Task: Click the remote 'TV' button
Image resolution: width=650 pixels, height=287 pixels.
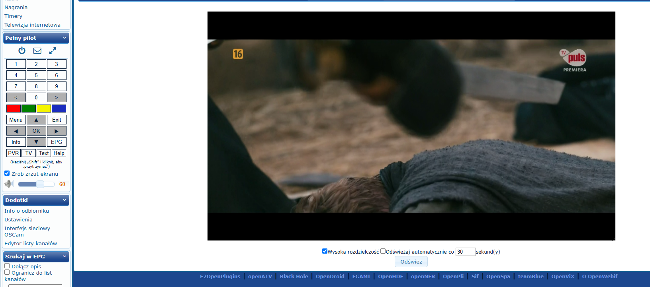Action: coord(29,153)
